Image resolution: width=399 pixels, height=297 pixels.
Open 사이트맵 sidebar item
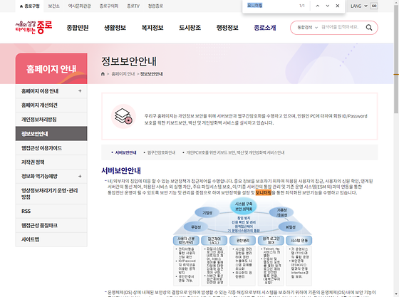(x=51, y=239)
